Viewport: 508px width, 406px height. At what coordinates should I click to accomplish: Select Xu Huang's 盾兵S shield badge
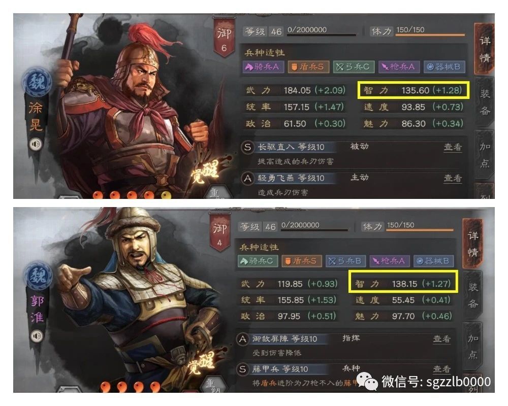click(308, 66)
